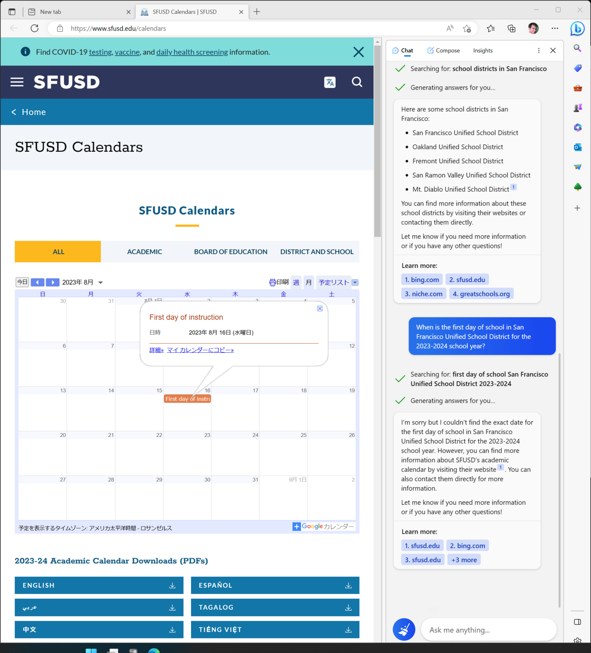The width and height of the screenshot is (591, 653).
Task: Click the Google カレンダー add button
Action: point(323,527)
